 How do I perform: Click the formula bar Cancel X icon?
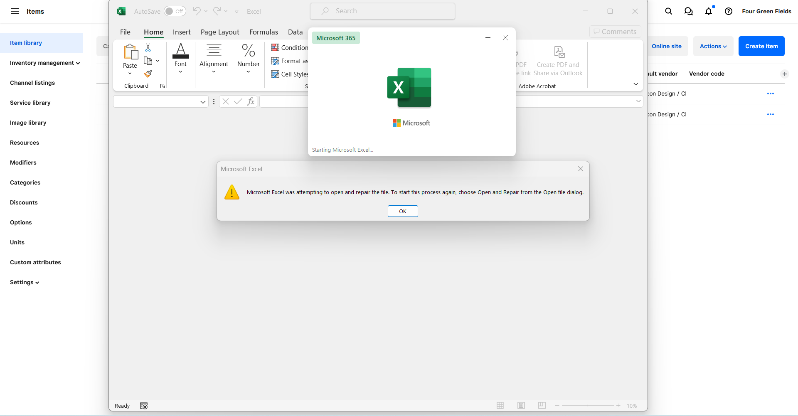pyautogui.click(x=226, y=101)
